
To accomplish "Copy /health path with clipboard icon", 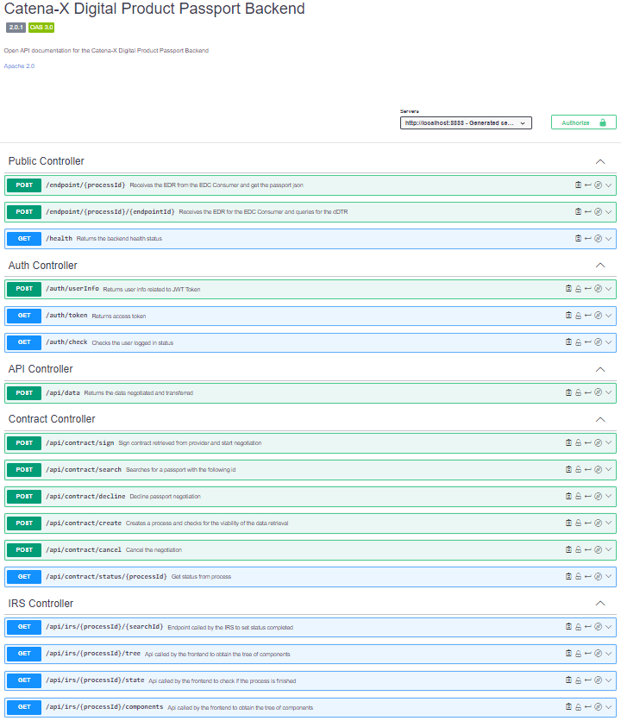I will [579, 238].
